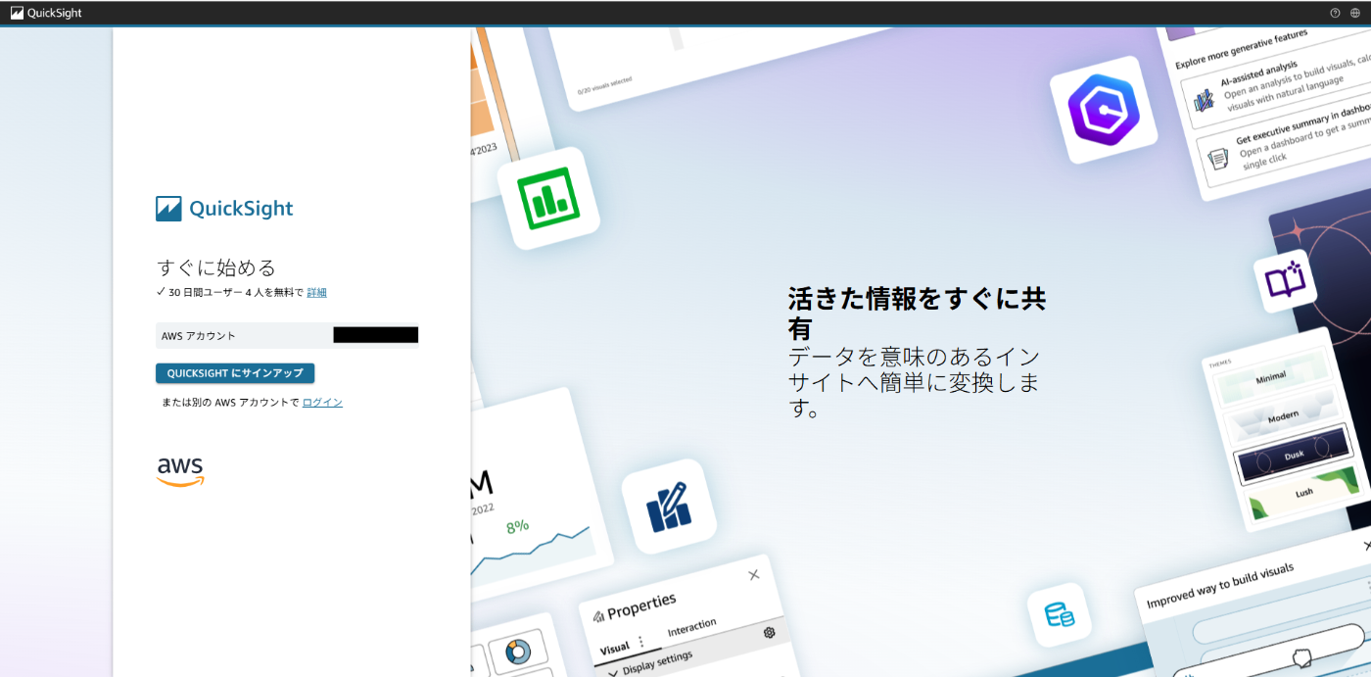Click the large QuickSight logo above すぐに始める
The height and width of the screenshot is (677, 1371).
[x=224, y=209]
